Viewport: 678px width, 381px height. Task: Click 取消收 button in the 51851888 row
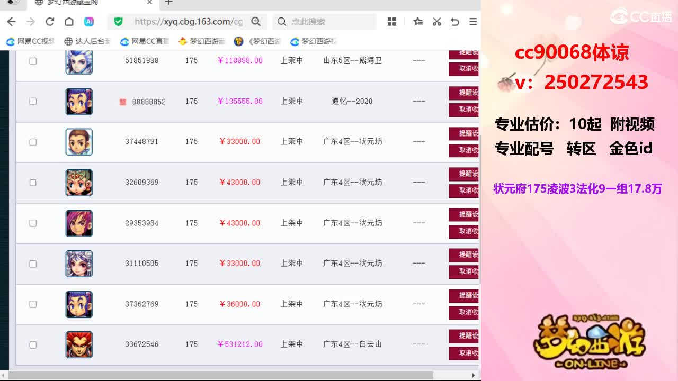tap(464, 69)
